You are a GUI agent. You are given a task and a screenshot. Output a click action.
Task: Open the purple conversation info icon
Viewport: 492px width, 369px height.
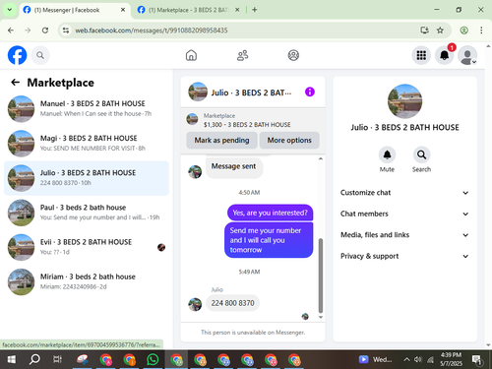tap(310, 92)
